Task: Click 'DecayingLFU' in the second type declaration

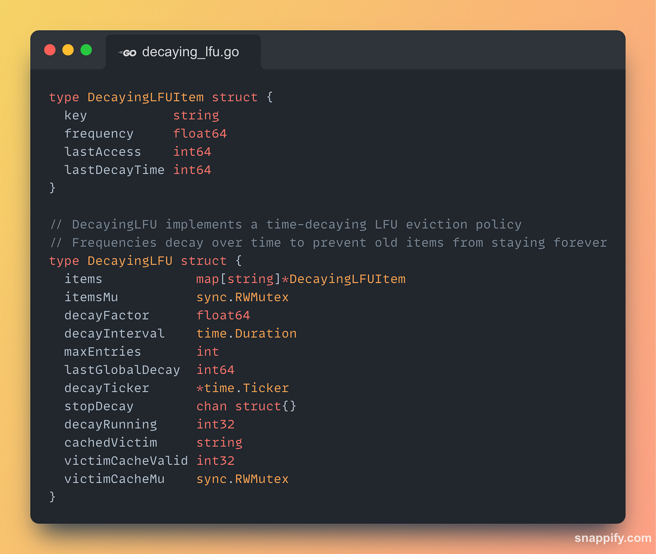Action: [130, 261]
